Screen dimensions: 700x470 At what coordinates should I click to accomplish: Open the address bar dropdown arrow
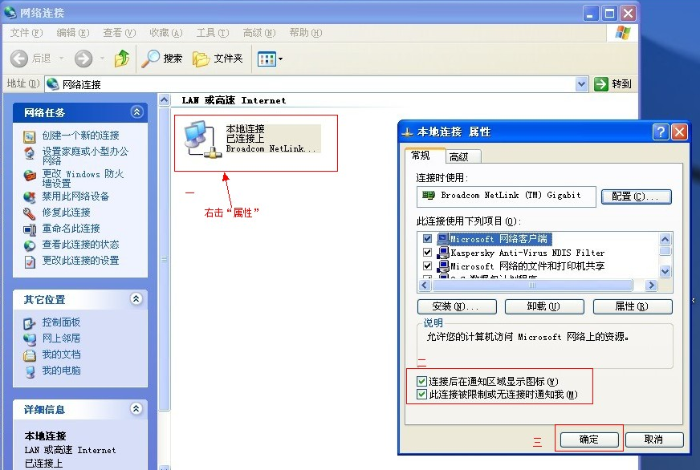click(582, 84)
